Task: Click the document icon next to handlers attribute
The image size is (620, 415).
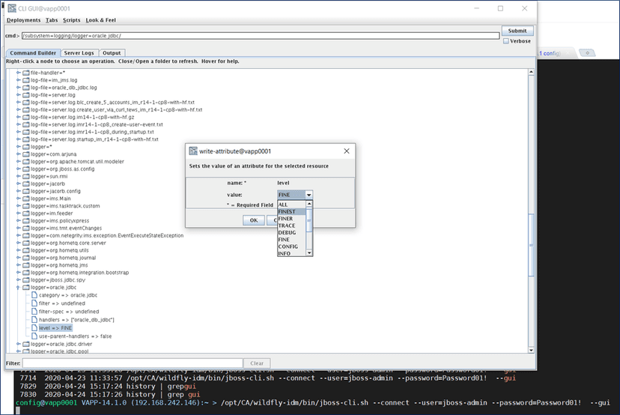Action: pyautogui.click(x=34, y=319)
